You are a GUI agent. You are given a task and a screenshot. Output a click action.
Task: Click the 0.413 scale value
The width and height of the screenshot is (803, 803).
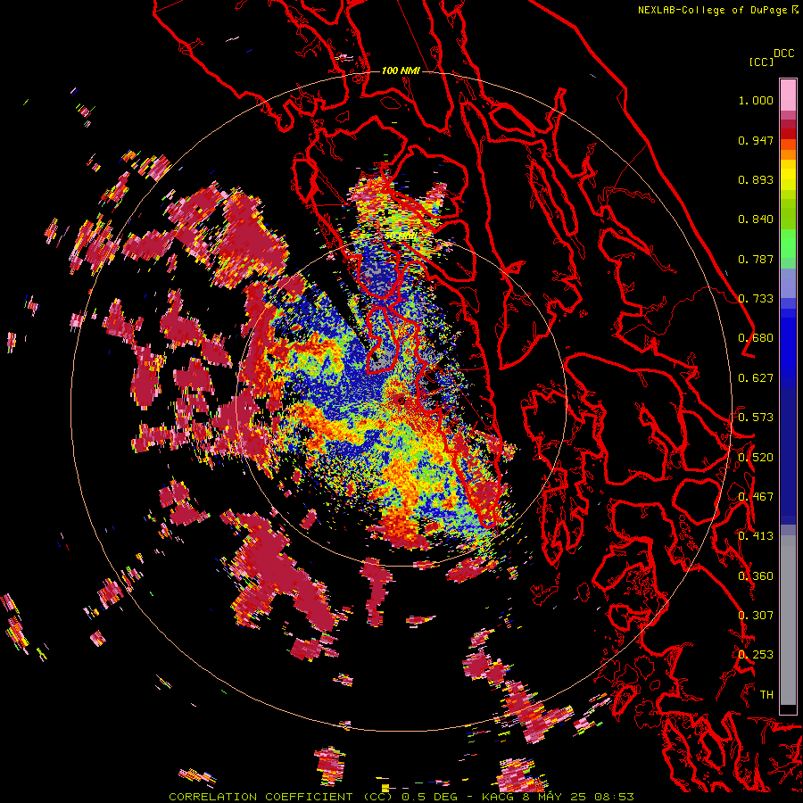756,536
